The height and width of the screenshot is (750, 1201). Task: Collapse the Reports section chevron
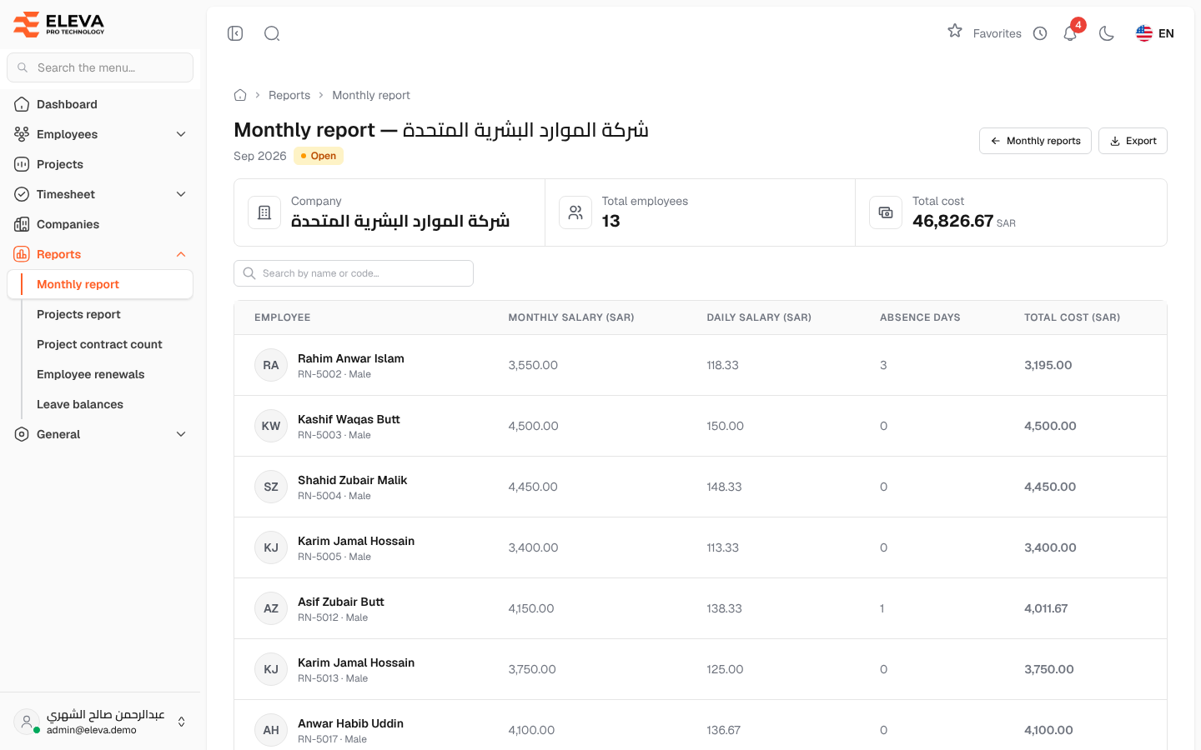[181, 254]
